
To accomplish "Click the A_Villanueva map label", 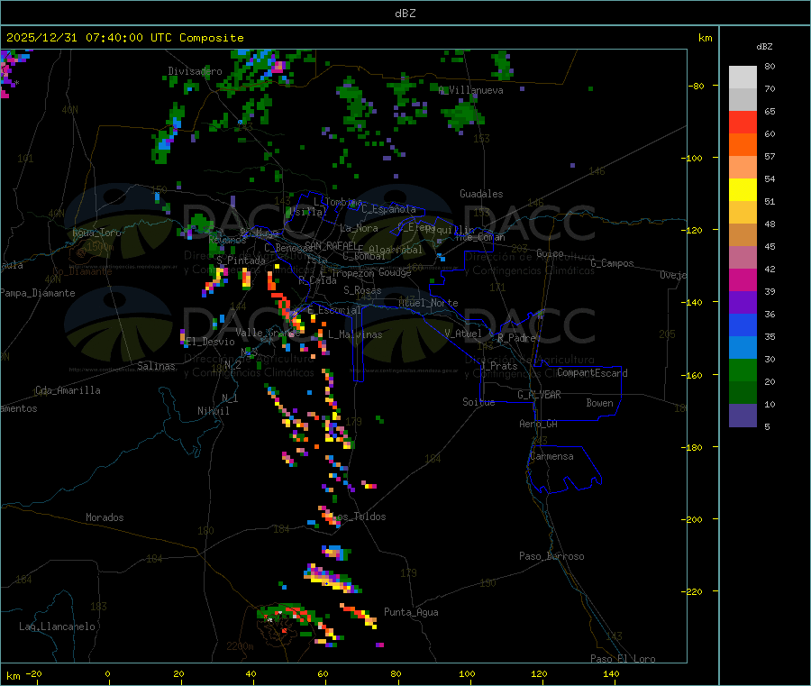I will [x=470, y=90].
